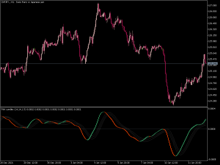
Task: Click the chart title 'CHFJPY., H1: Swiss franc vs Japanese yen'
Action: [x=23, y=2]
